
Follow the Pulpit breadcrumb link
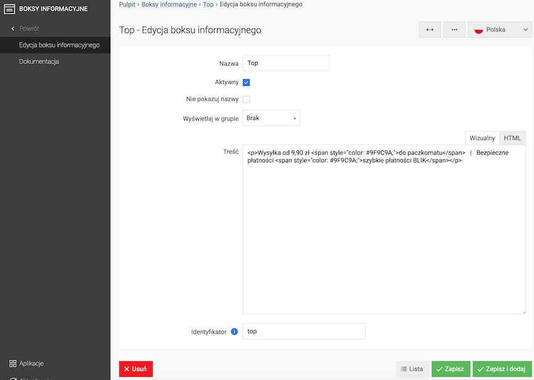tap(127, 4)
